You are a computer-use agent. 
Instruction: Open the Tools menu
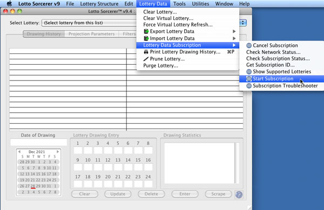[x=179, y=4]
